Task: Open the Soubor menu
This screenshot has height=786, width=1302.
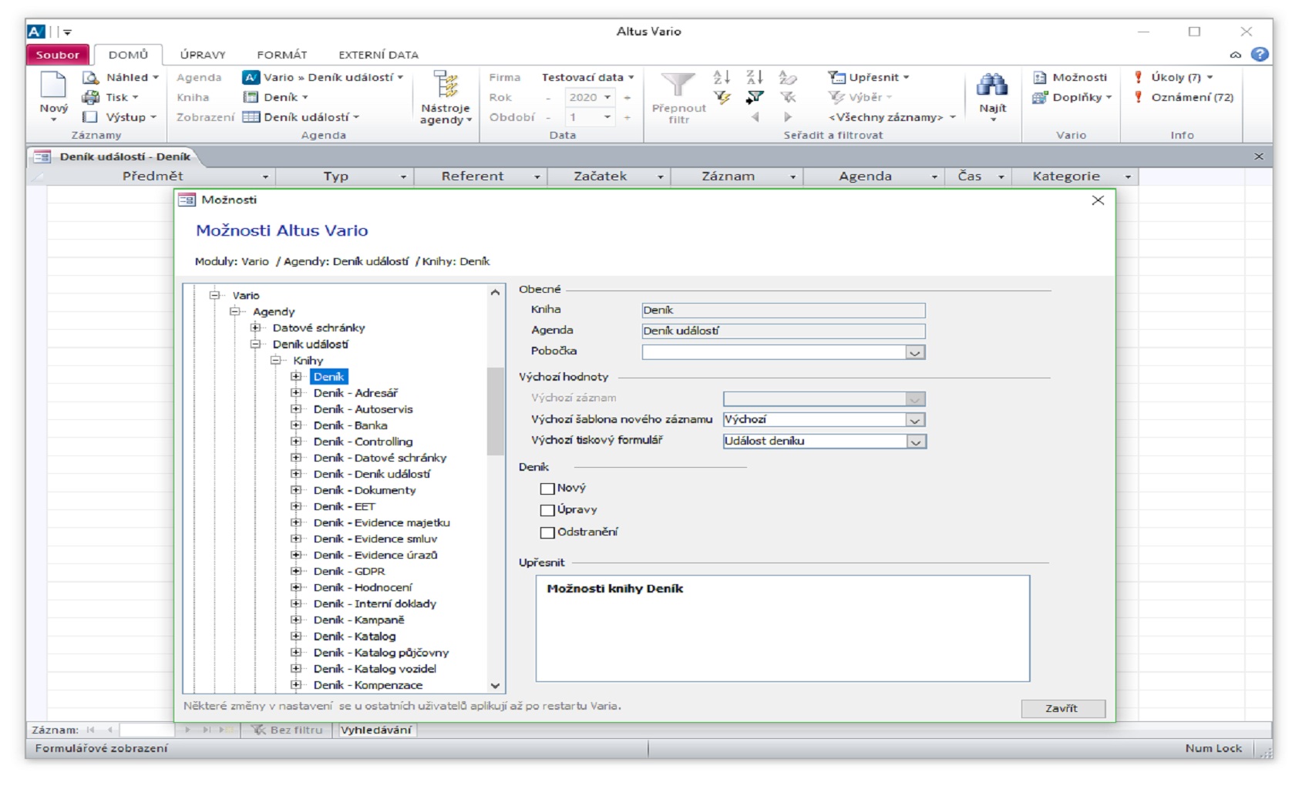Action: (58, 55)
